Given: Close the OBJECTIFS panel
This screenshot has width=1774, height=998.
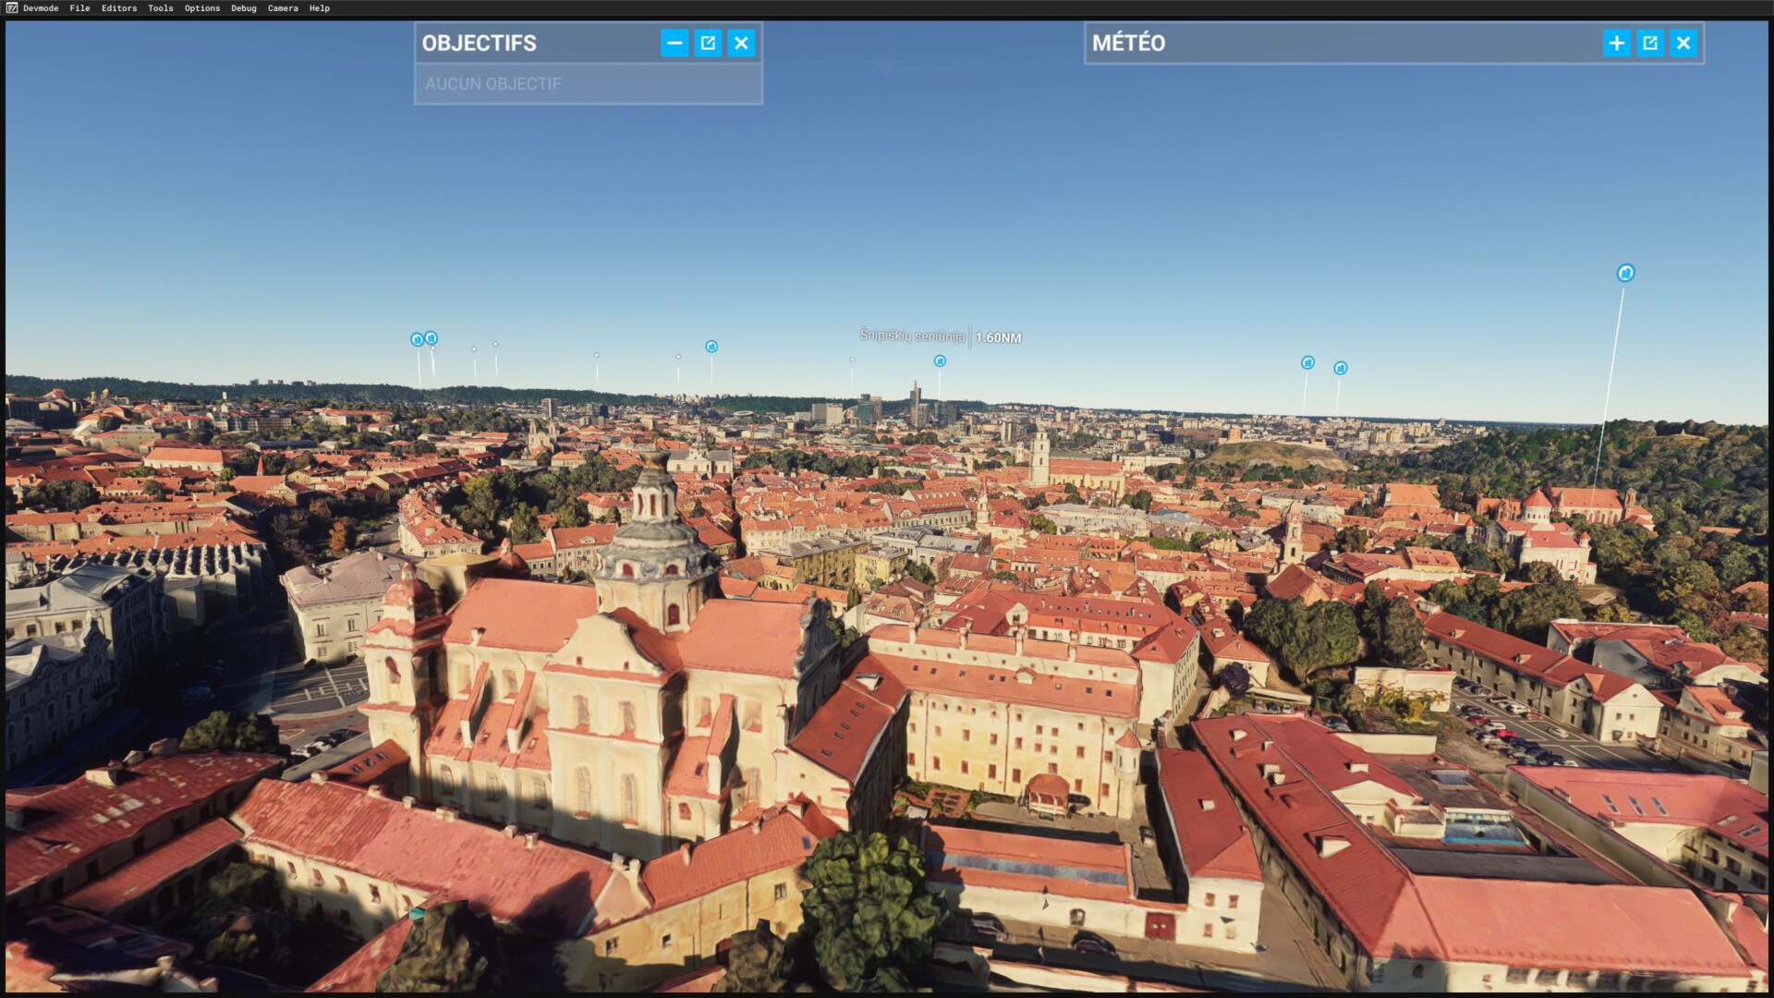Looking at the screenshot, I should [x=741, y=43].
